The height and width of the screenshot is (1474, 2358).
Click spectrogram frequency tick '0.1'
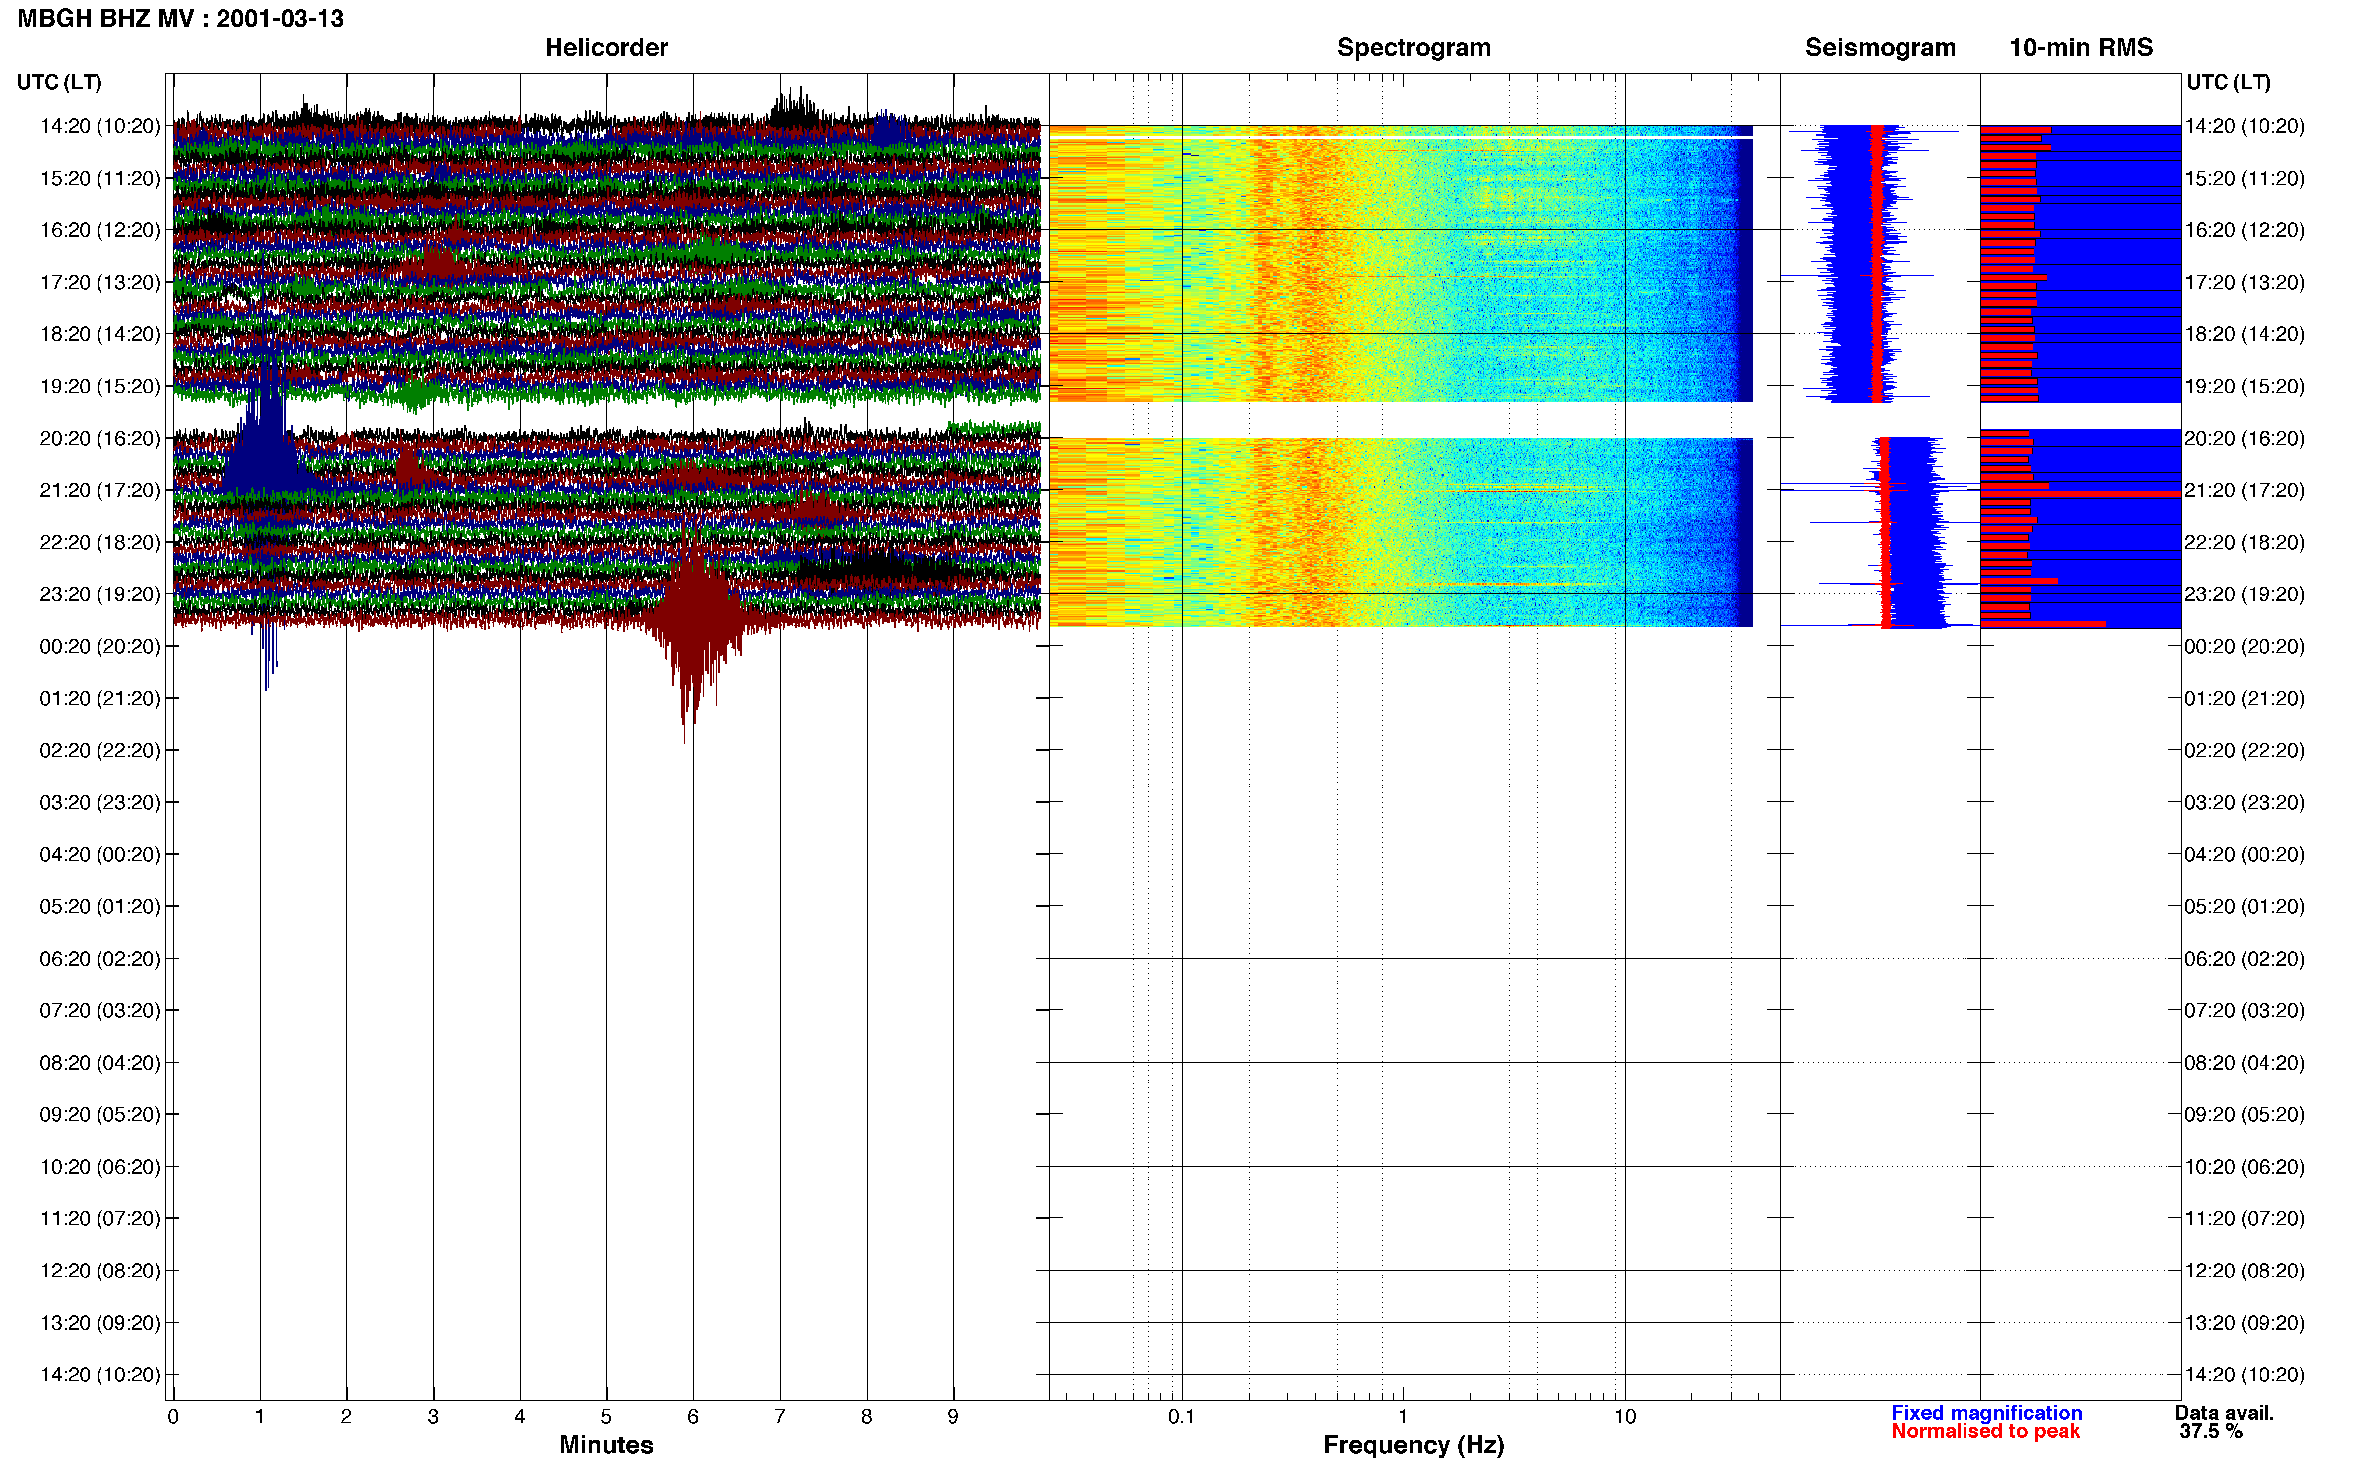tap(1181, 1417)
